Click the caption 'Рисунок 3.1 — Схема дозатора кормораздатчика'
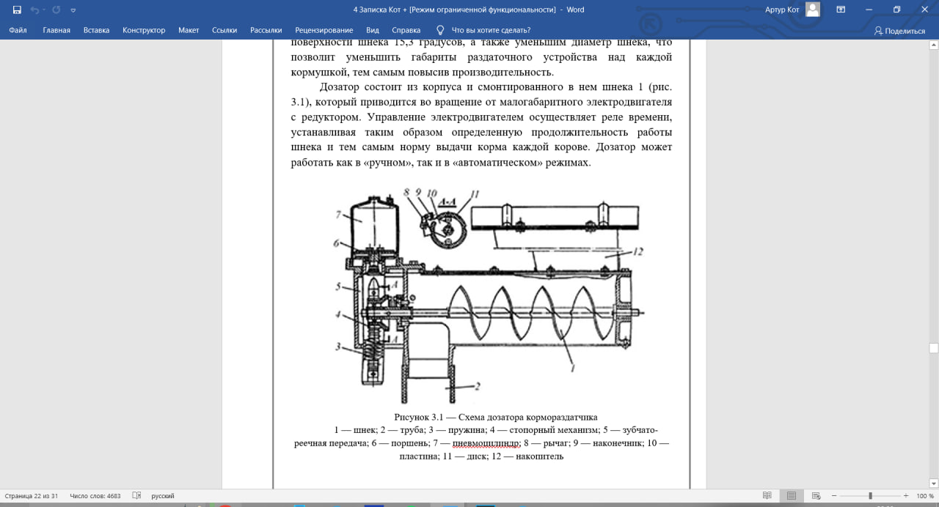 tap(495, 416)
